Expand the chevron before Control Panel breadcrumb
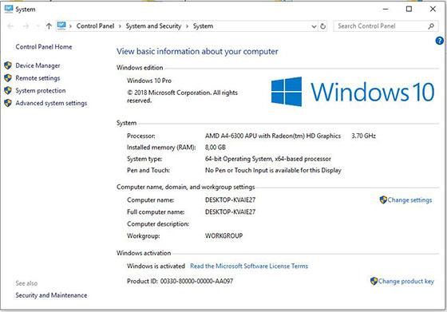This screenshot has height=312, width=447. [x=70, y=26]
